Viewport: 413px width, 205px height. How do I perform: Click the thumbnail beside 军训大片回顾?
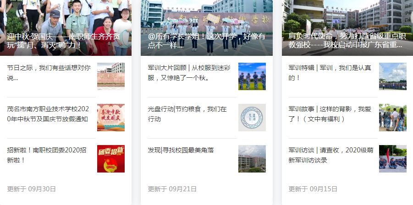[x=252, y=76]
